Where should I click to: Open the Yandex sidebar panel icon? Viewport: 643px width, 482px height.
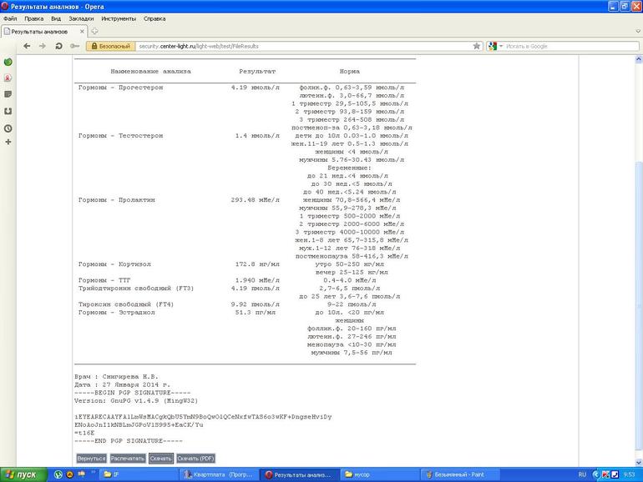8,78
